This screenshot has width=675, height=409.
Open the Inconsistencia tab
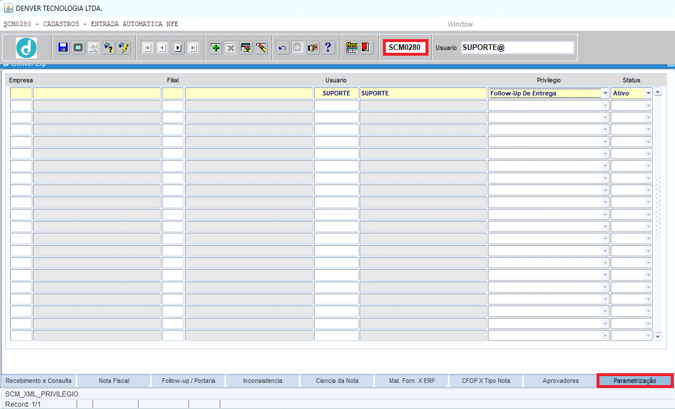[x=262, y=381]
